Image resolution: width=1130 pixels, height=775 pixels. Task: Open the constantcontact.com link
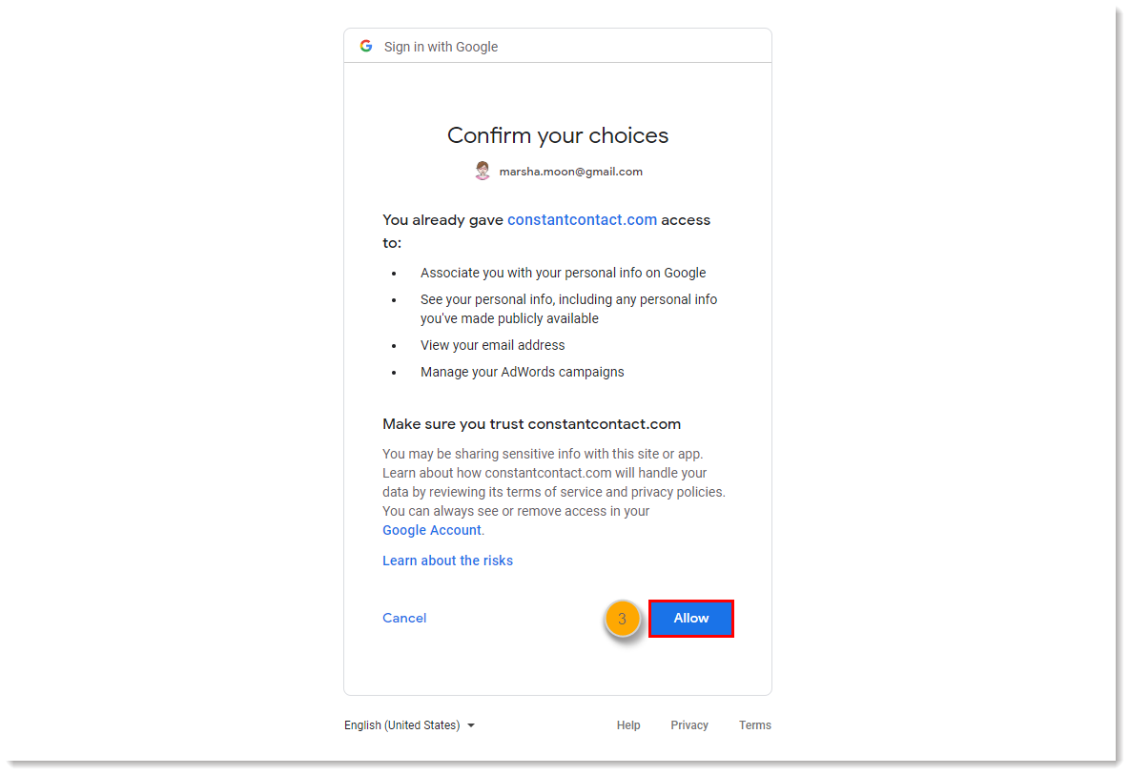point(582,219)
